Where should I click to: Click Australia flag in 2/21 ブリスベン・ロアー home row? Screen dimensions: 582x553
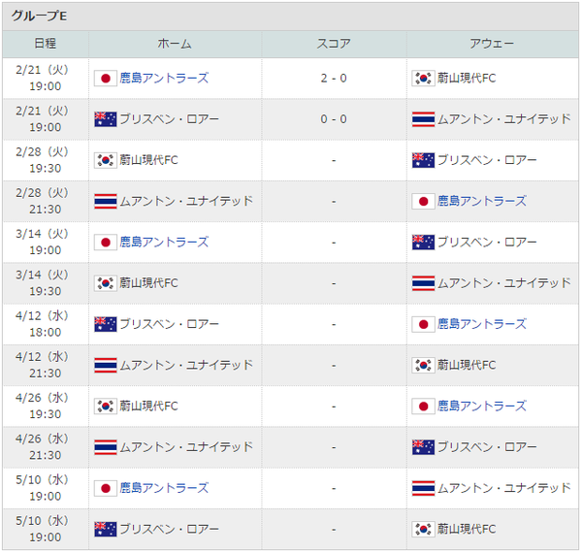[x=106, y=119]
